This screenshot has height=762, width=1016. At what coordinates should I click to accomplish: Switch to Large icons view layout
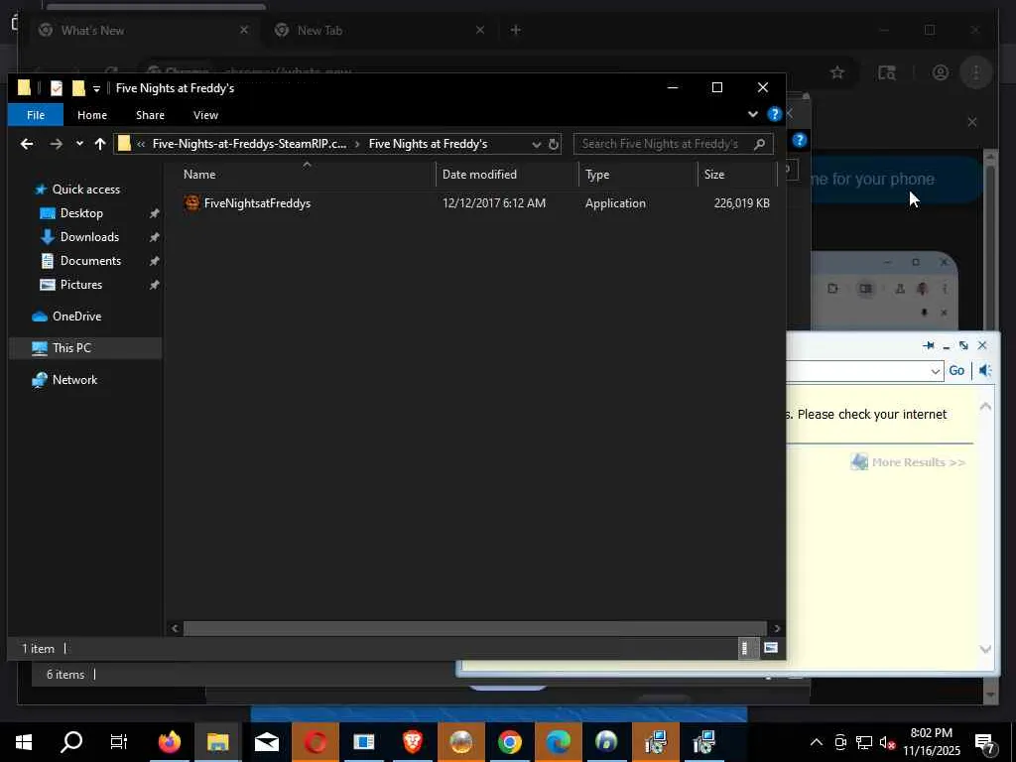point(770,647)
